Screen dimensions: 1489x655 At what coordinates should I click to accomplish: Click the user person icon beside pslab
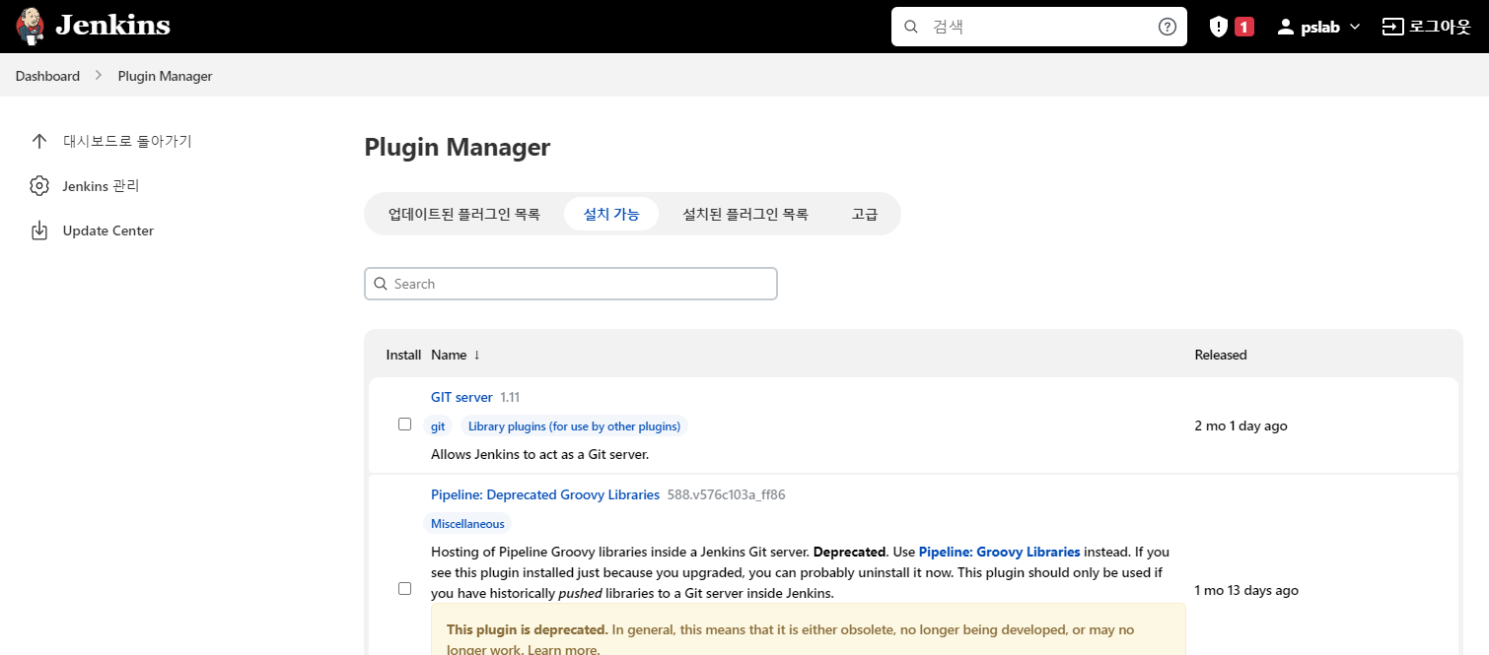coord(1285,27)
